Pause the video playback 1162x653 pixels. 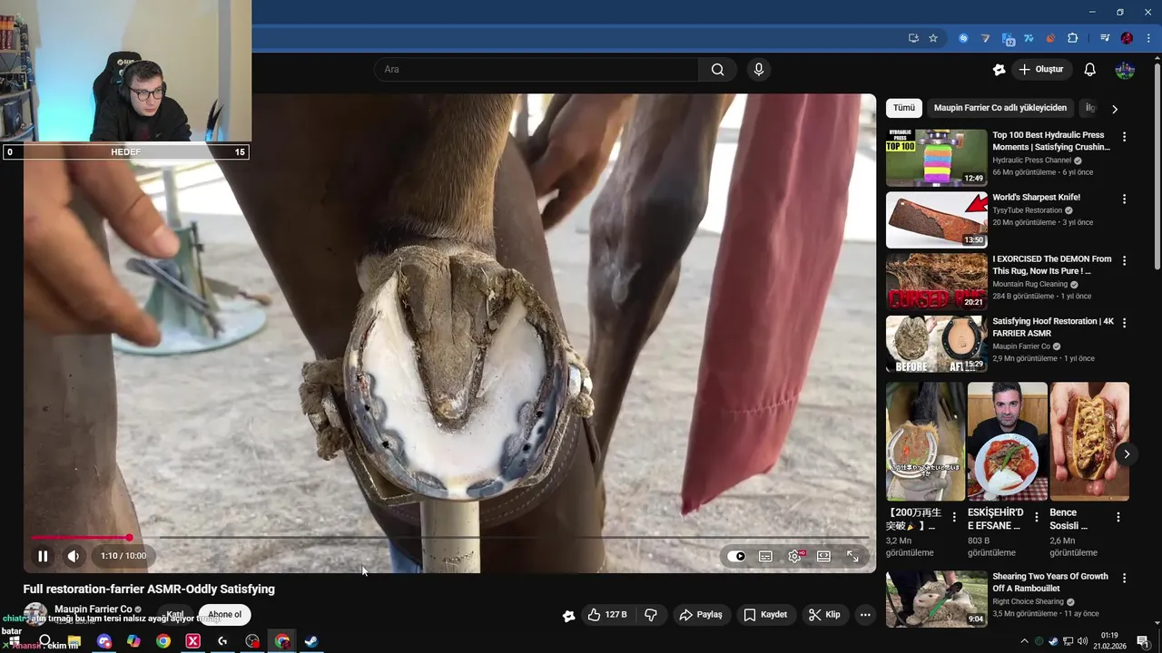pos(43,556)
